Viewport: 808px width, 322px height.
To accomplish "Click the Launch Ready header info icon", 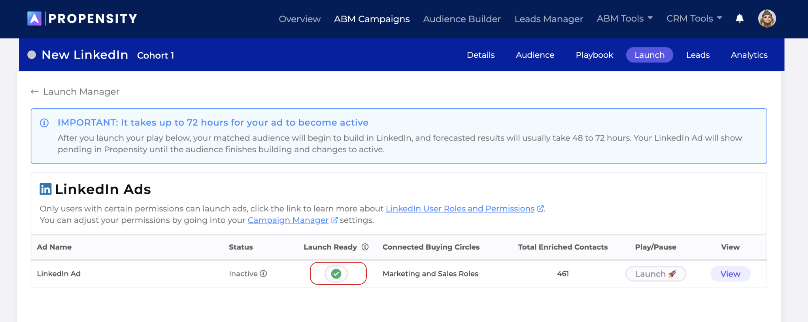I will [x=365, y=247].
